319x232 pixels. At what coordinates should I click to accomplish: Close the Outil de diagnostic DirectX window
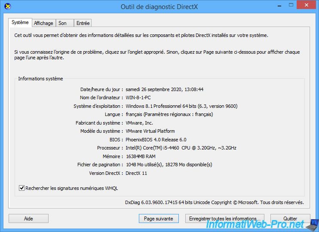(307, 5)
